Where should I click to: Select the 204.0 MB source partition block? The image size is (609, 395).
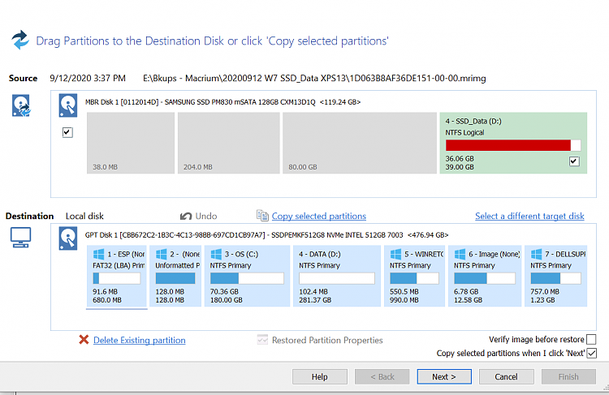[229, 144]
